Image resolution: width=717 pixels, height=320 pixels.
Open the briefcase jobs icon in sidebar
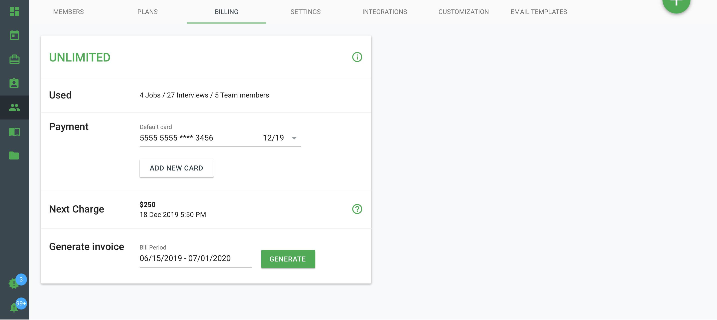click(14, 59)
